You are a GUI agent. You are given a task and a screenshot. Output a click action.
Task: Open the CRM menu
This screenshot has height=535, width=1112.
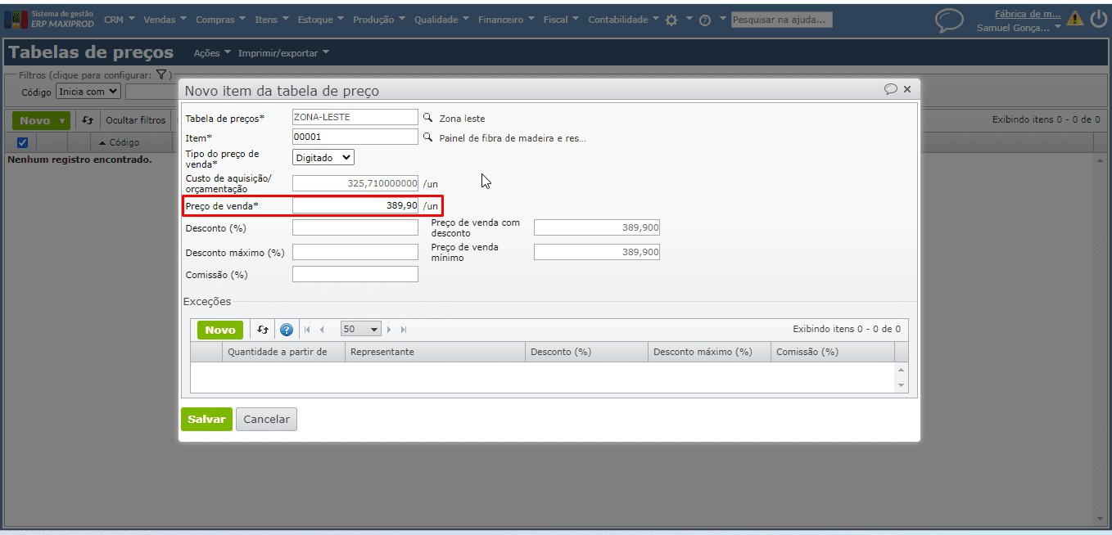119,20
